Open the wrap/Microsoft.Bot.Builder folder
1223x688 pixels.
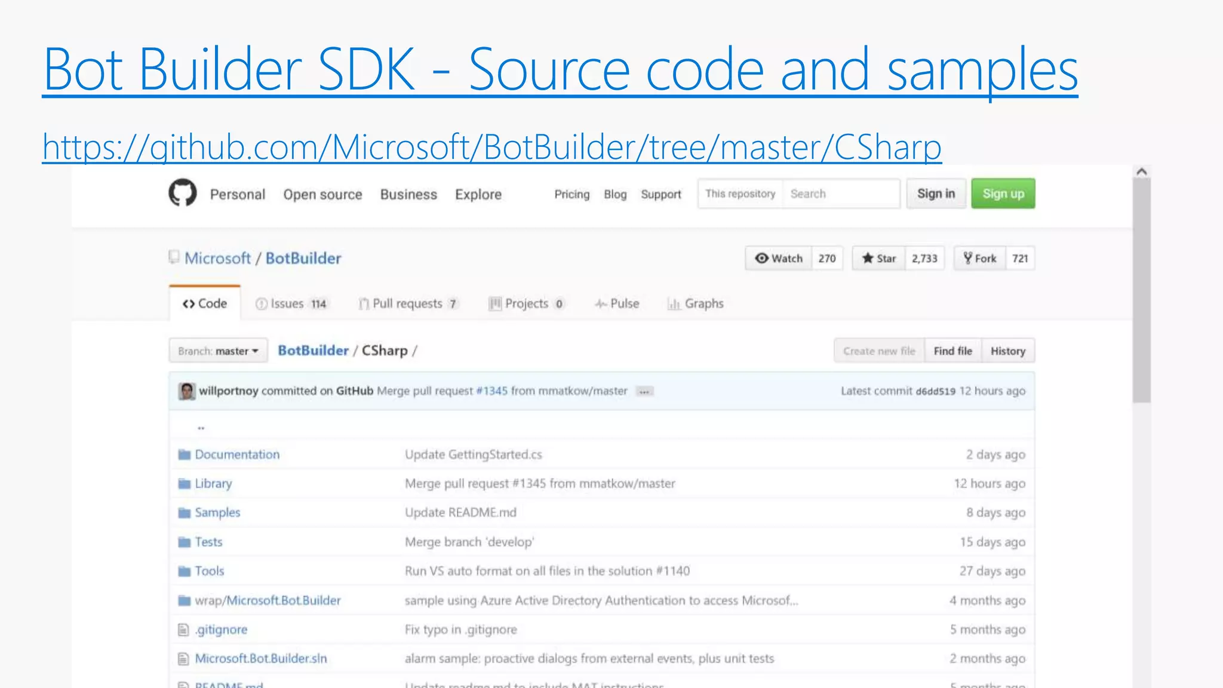coord(268,600)
